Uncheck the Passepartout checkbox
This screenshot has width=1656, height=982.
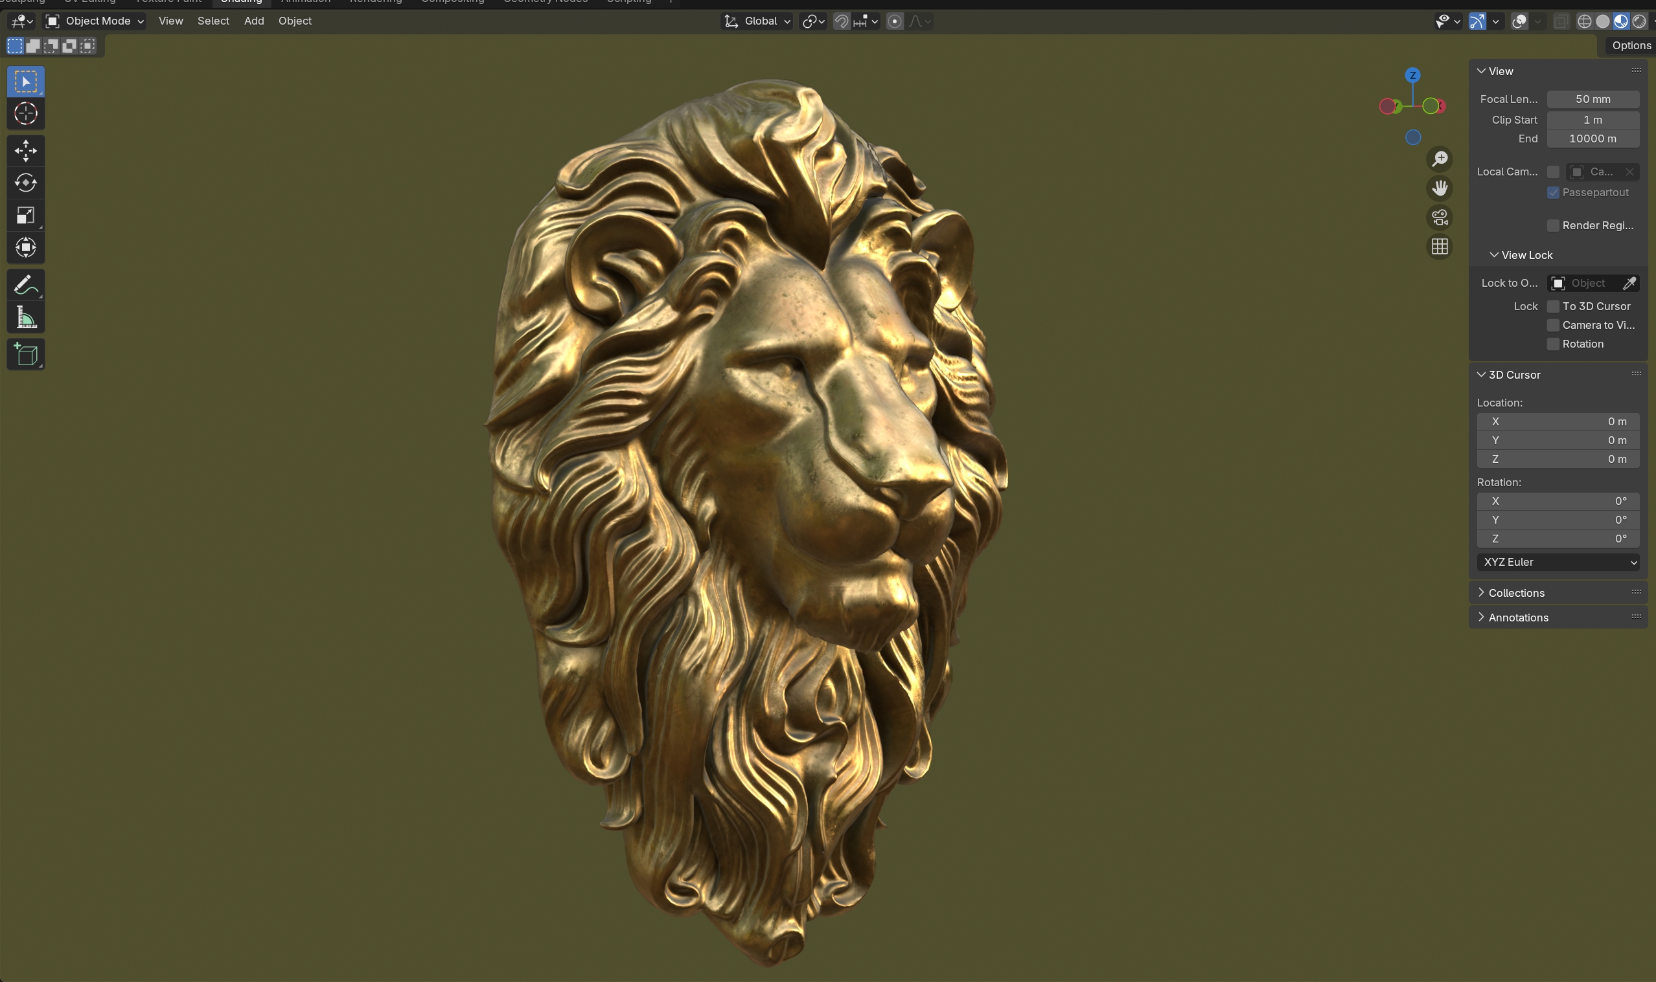1553,192
